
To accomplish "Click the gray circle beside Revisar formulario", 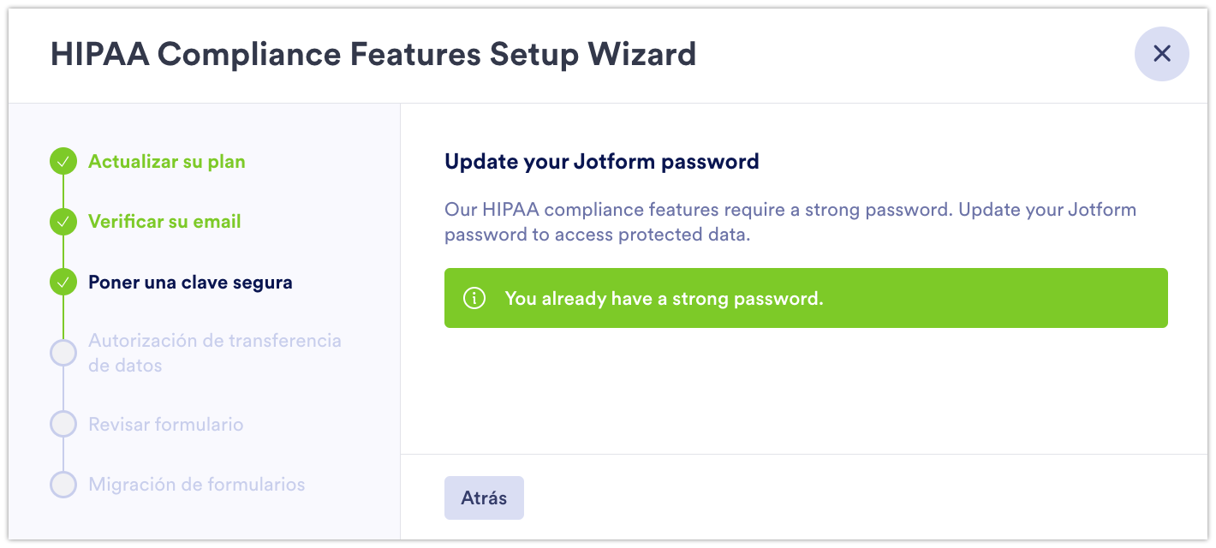I will point(63,425).
